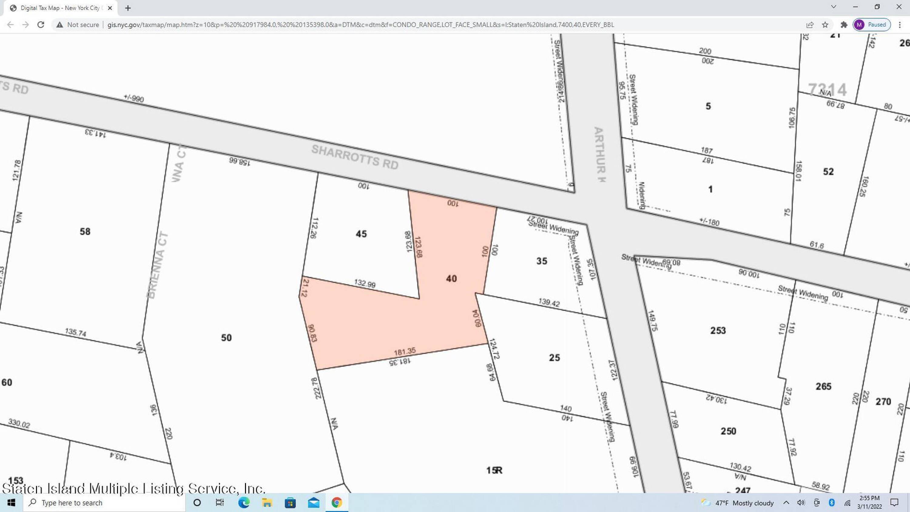The height and width of the screenshot is (512, 910).
Task: Open Microsoft Edge from taskbar
Action: [244, 503]
